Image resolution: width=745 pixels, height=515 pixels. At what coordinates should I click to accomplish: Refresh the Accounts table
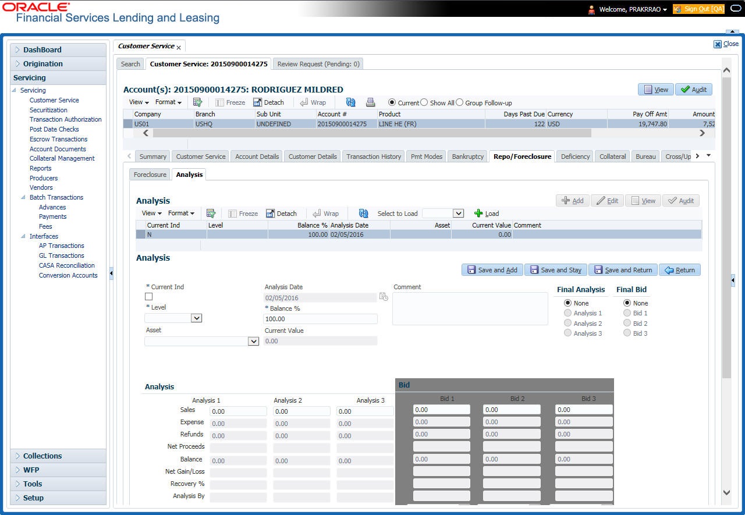[350, 102]
